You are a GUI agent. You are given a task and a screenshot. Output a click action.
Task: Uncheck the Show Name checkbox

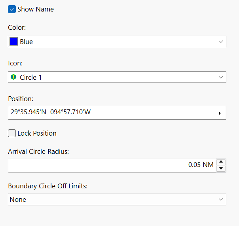click(x=12, y=9)
